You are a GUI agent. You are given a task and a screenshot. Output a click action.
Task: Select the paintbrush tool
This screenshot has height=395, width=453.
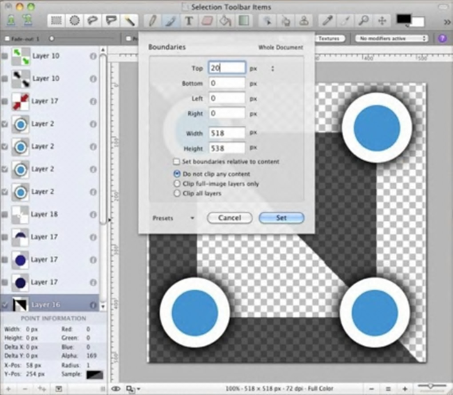[171, 21]
